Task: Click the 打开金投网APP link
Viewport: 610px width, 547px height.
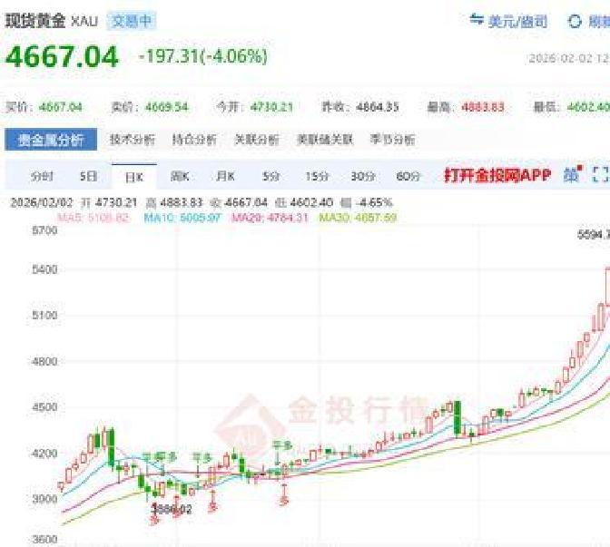Action: (497, 175)
